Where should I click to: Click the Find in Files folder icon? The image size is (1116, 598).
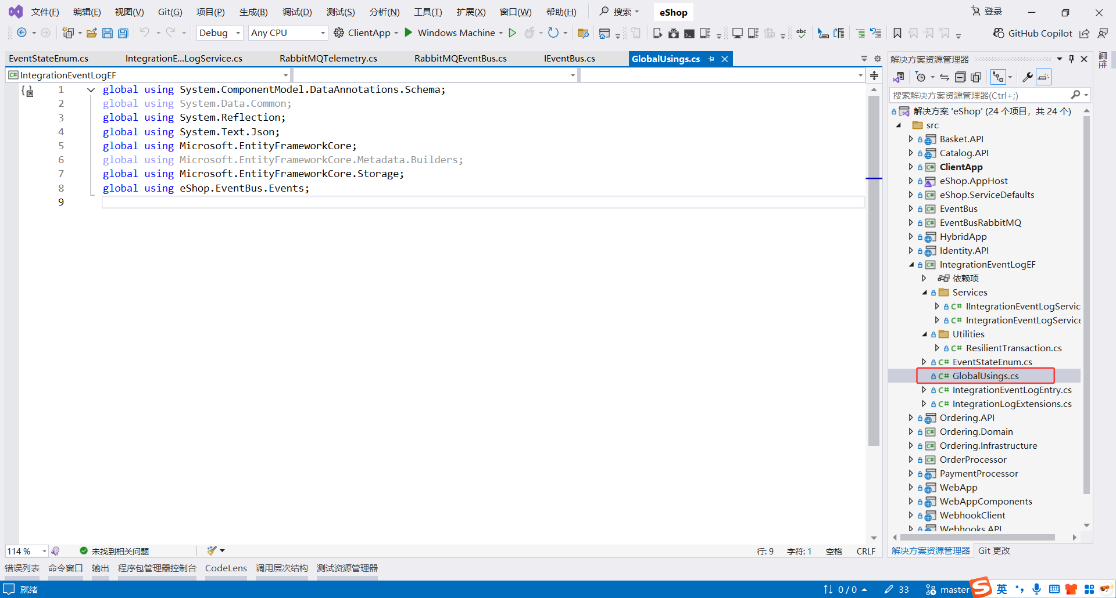(x=583, y=33)
